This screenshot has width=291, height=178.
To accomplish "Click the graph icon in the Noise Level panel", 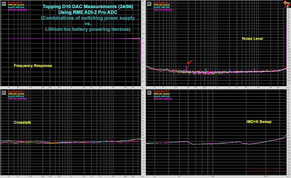I will (149, 4).
